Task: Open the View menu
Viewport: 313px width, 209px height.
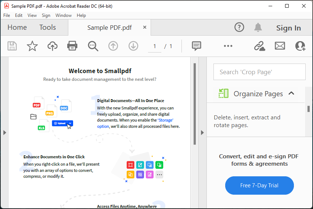Action: [32, 15]
